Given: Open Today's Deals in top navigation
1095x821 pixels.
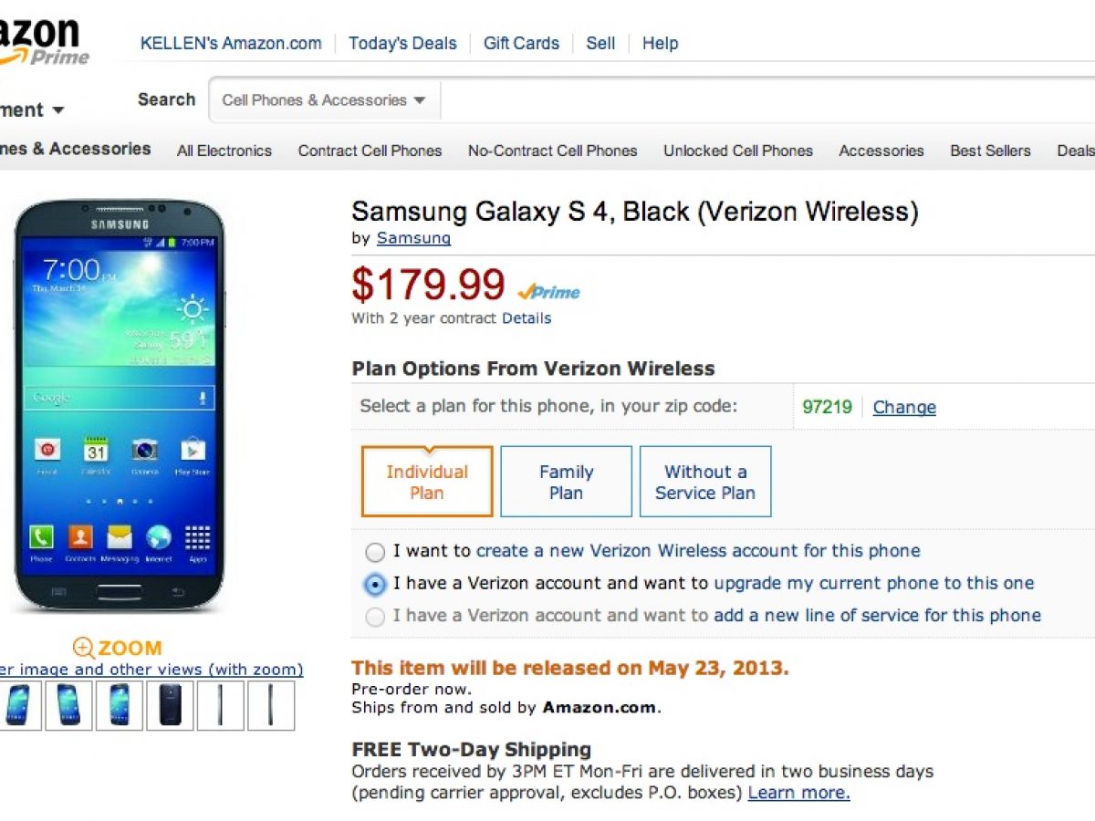Looking at the screenshot, I should [x=401, y=43].
